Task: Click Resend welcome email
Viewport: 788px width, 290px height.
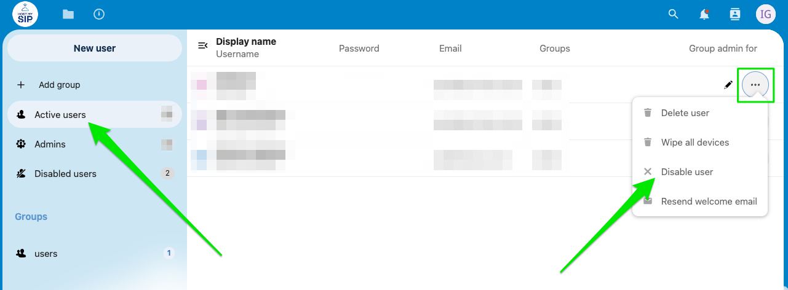Action: click(x=709, y=202)
